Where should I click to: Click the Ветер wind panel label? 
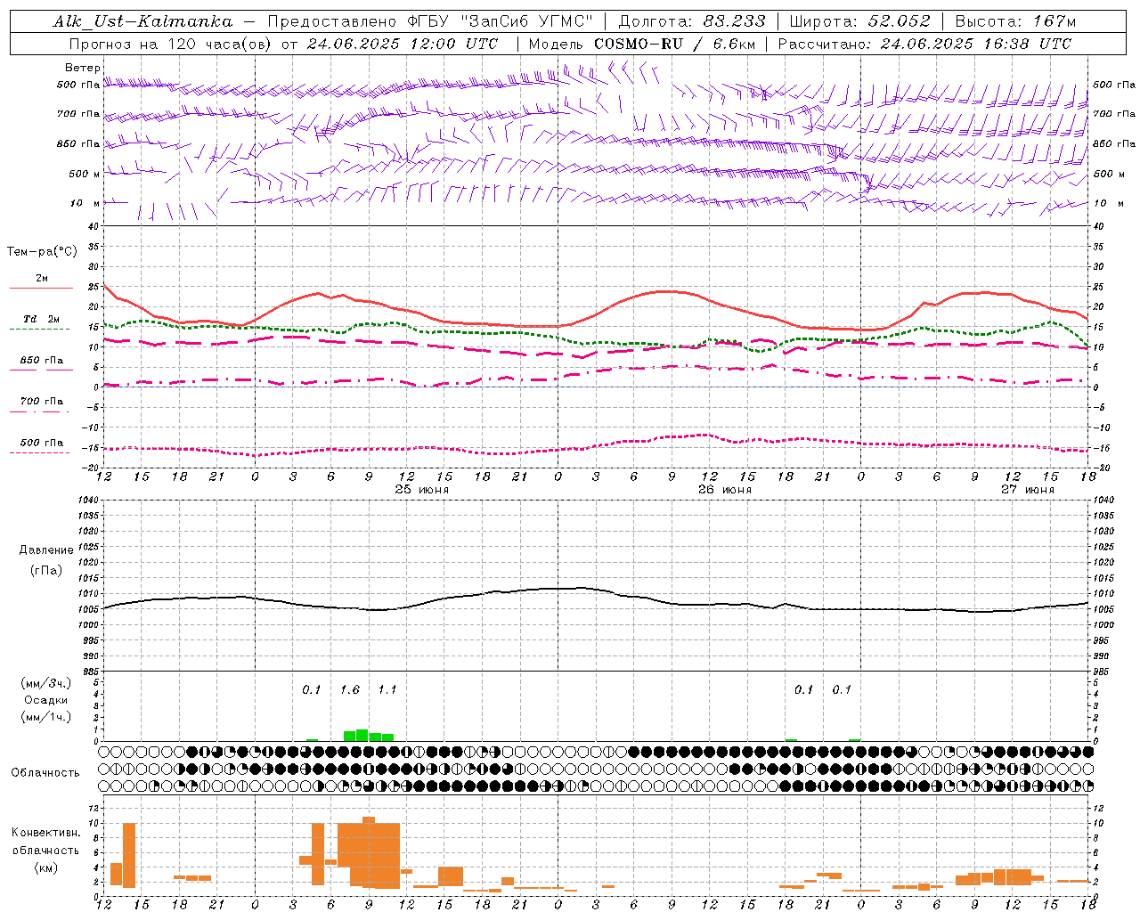point(83,68)
